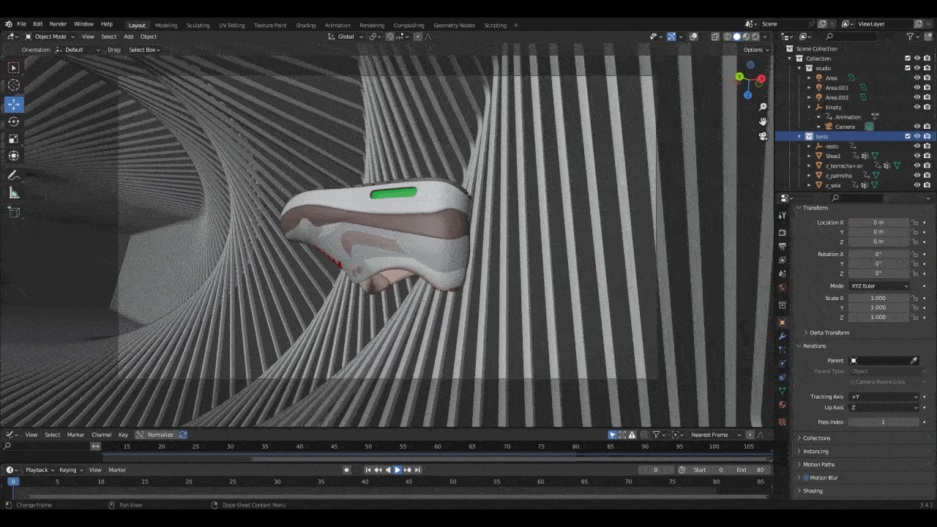Image resolution: width=937 pixels, height=527 pixels.
Task: Open the Material properties tab
Action: point(782,405)
